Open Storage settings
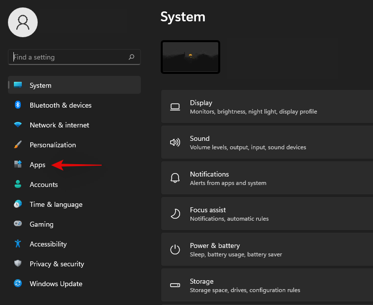 [267, 286]
